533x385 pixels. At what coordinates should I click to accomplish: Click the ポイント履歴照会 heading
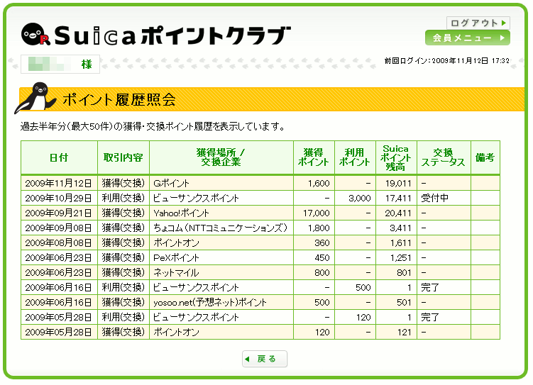point(119,99)
